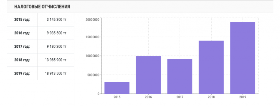This screenshot has height=107, width=280.
Task: Click the value 3 145 300 тг
Action: [57, 19]
